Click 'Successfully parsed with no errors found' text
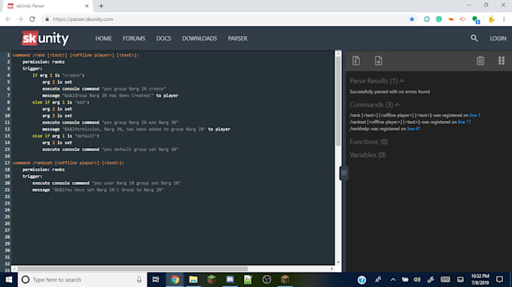The image size is (512, 287). point(389,92)
